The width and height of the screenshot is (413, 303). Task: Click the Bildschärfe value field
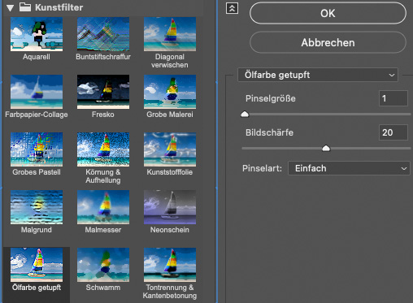(393, 132)
